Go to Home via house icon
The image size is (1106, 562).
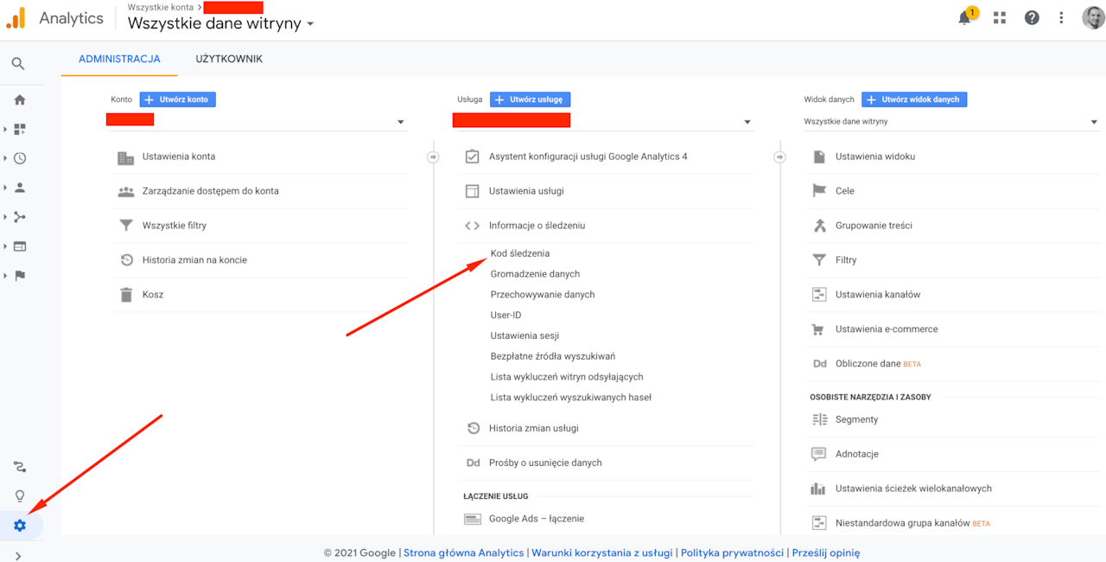coord(19,100)
